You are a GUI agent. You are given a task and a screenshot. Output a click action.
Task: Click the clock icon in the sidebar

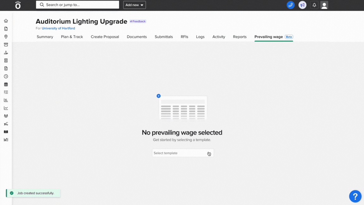[x=6, y=76]
